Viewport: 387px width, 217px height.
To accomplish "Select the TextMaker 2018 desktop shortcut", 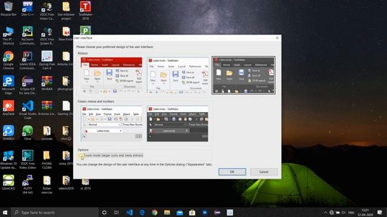I will click(85, 11).
